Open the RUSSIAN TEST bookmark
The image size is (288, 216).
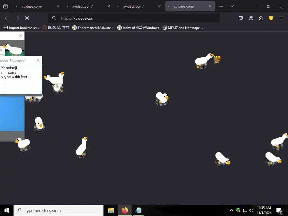(56, 28)
